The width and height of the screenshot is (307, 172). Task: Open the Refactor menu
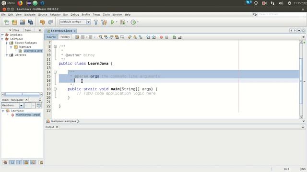[x=55, y=15]
